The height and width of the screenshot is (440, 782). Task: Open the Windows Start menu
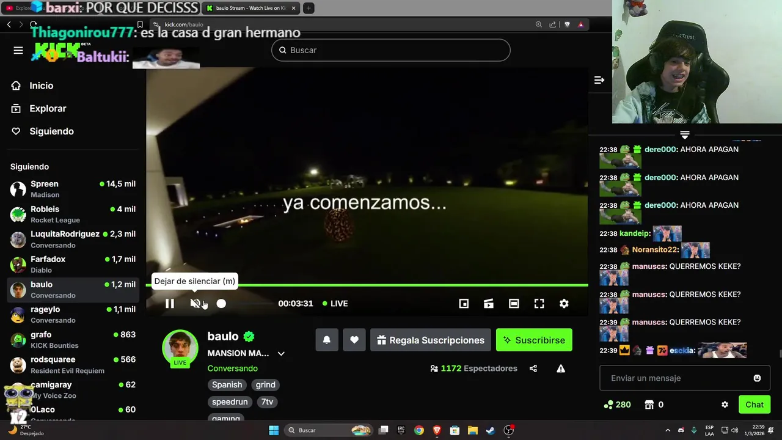(274, 430)
